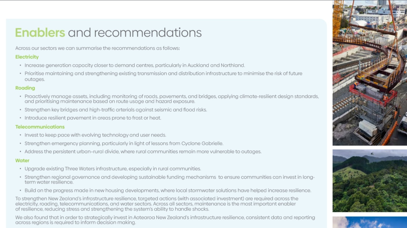Click the "Upgrade existing Three Waters" bullet
The image size is (407, 228).
113,169
